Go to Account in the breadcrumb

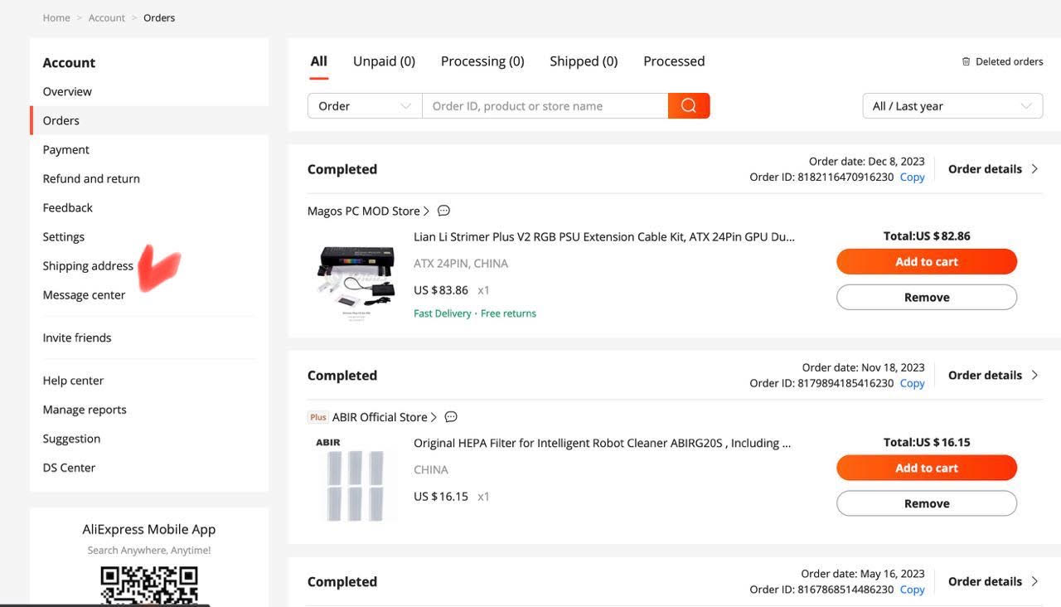(107, 17)
